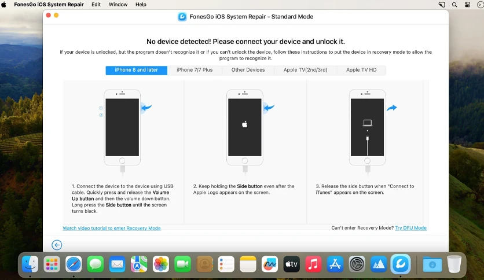Viewport: 484px width, 280px height.
Task: Open the Window menu
Action: 118,5
